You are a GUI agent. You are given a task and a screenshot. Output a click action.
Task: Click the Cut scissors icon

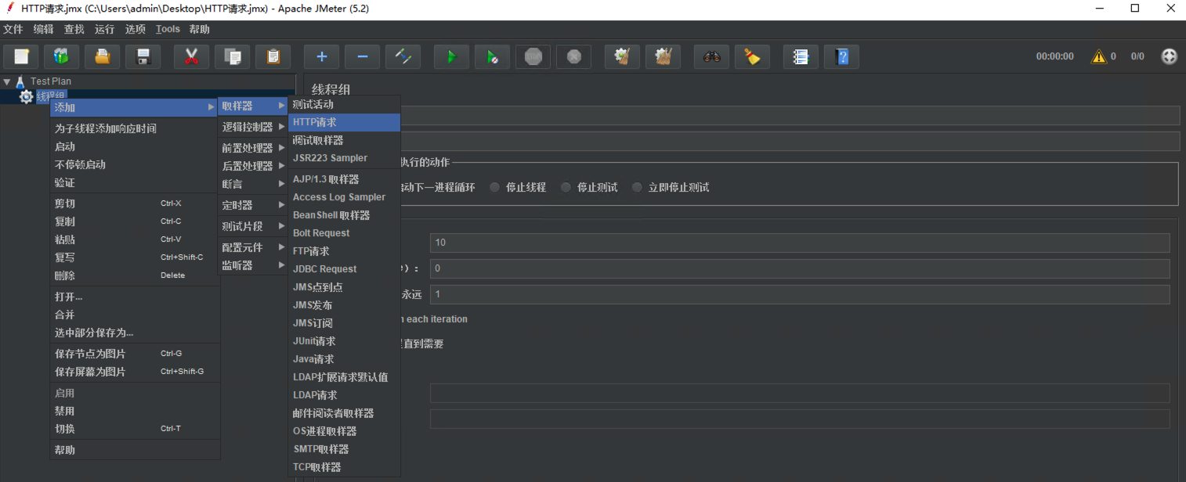click(x=191, y=56)
